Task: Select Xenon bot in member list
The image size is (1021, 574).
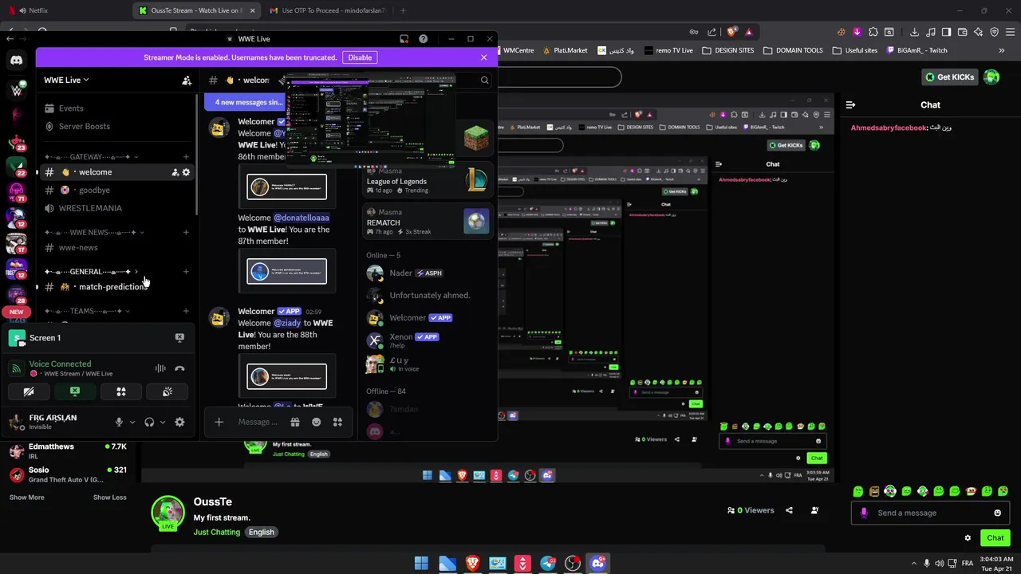Action: pos(427,340)
